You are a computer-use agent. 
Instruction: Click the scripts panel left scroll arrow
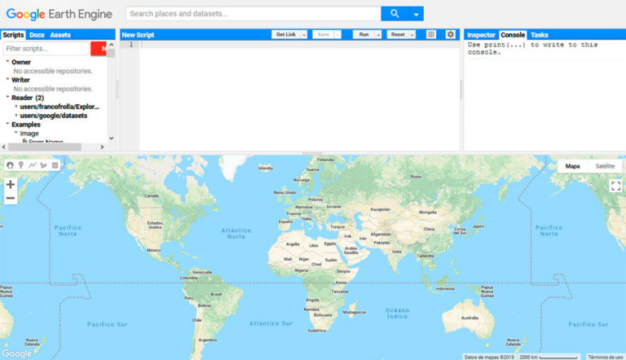pyautogui.click(x=4, y=147)
